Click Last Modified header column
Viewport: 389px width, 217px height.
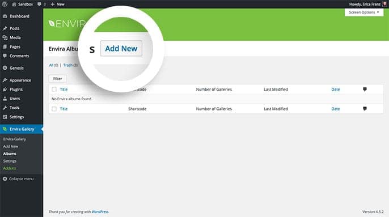(276, 90)
